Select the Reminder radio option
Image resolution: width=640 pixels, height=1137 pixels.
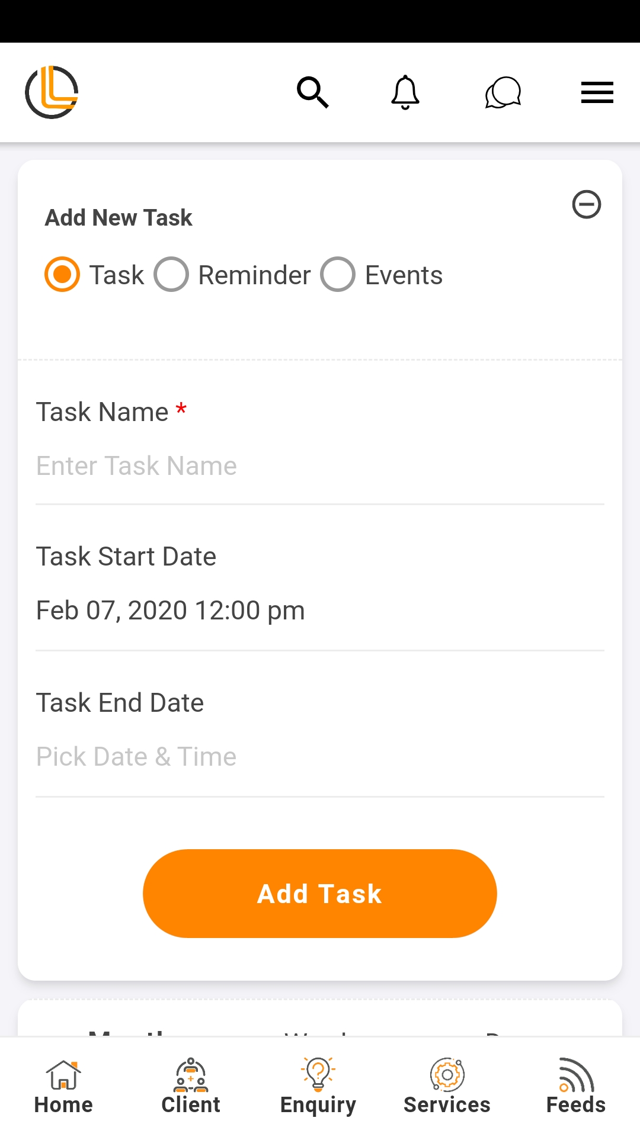tap(171, 275)
